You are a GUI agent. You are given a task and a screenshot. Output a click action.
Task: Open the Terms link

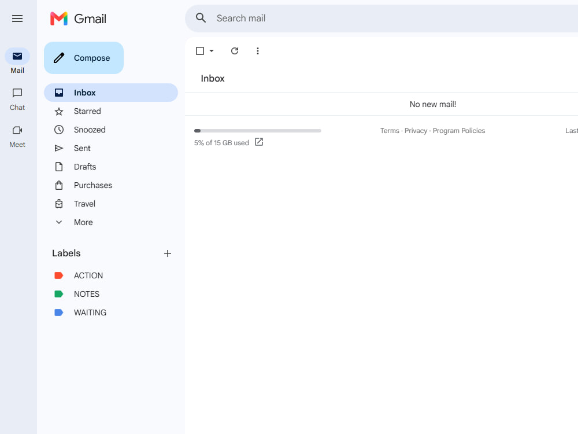tap(390, 131)
